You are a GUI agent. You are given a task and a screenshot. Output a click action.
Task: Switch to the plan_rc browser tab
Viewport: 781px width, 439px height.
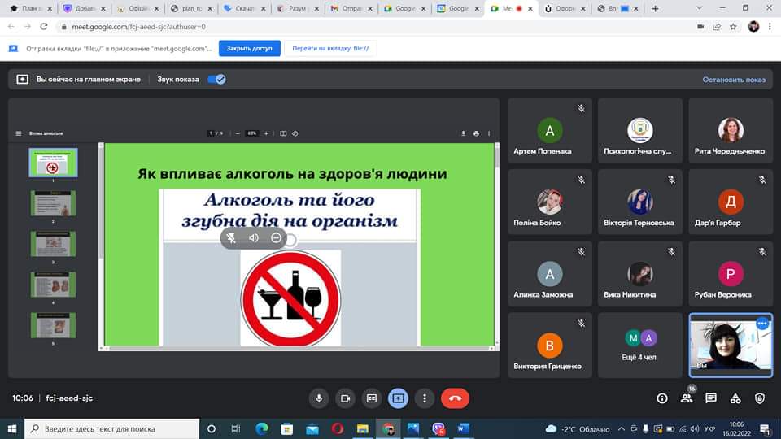coord(191,8)
